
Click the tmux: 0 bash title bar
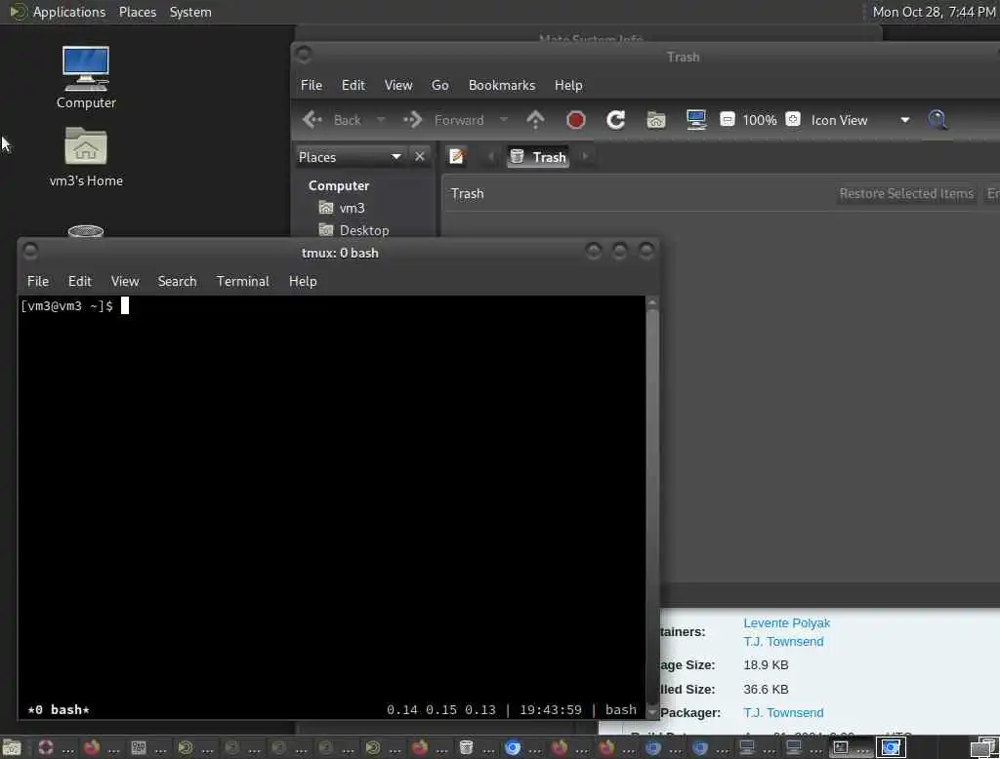[340, 253]
